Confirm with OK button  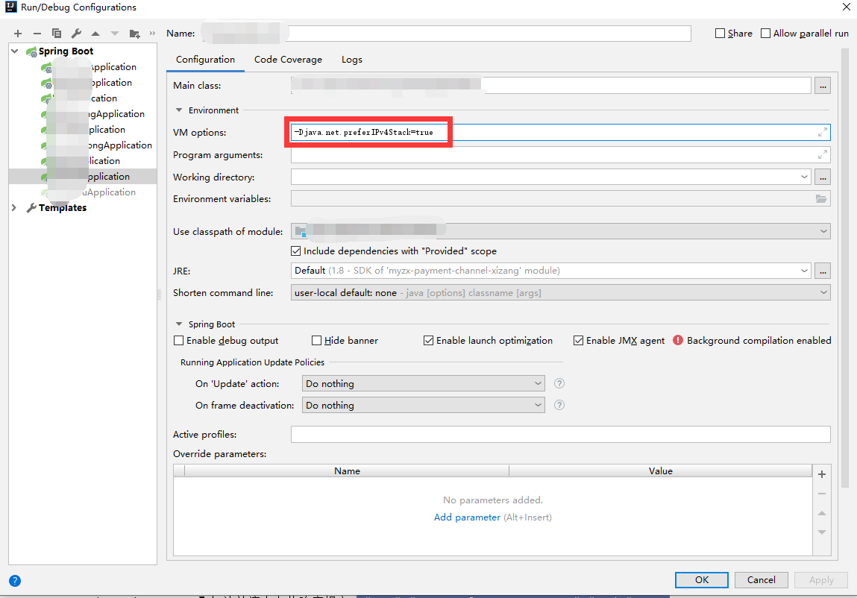point(701,580)
